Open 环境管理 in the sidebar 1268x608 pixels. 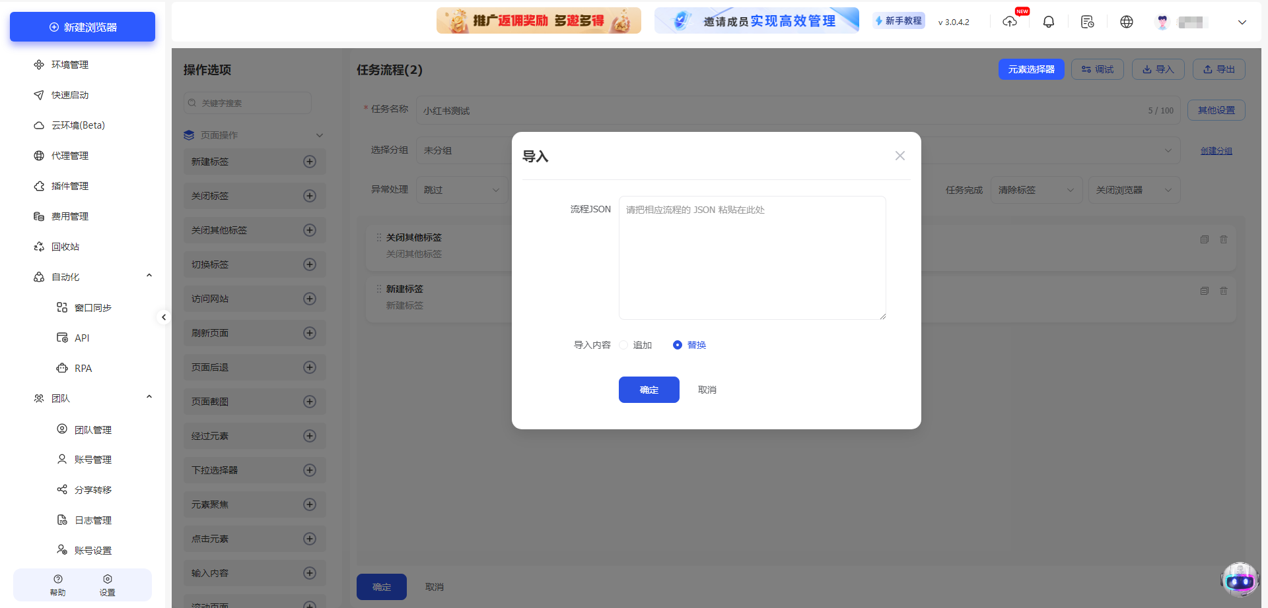pyautogui.click(x=69, y=65)
